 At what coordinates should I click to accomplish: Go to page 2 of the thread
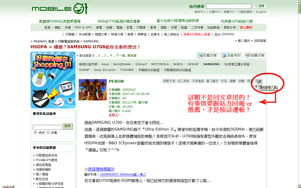click(x=99, y=55)
